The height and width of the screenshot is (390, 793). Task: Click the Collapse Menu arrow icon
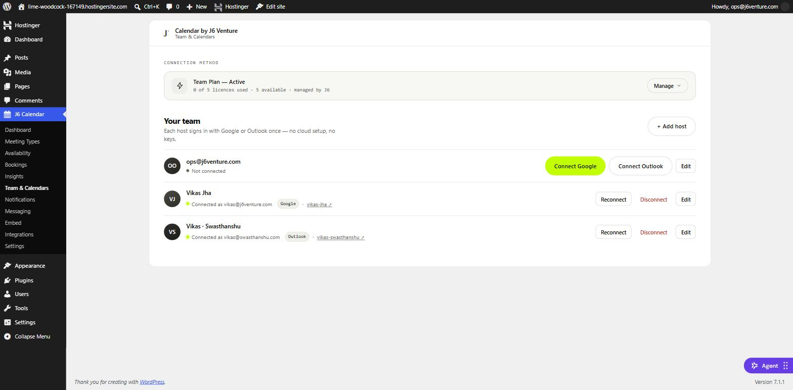coord(7,336)
